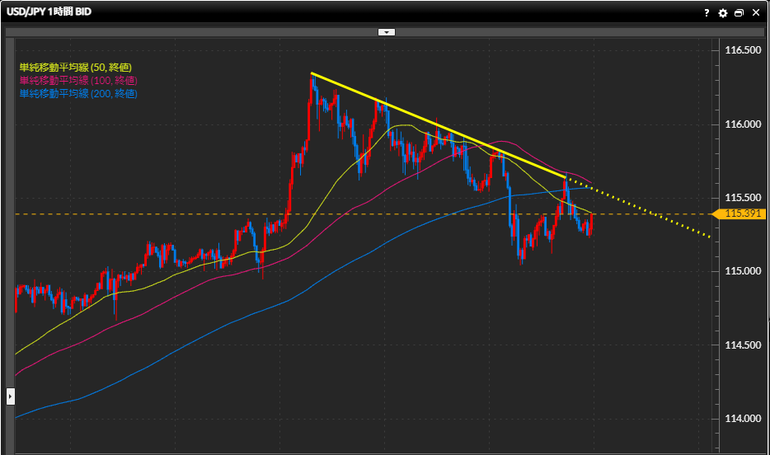Expand the left side panel arrow
The image size is (770, 455).
click(11, 396)
